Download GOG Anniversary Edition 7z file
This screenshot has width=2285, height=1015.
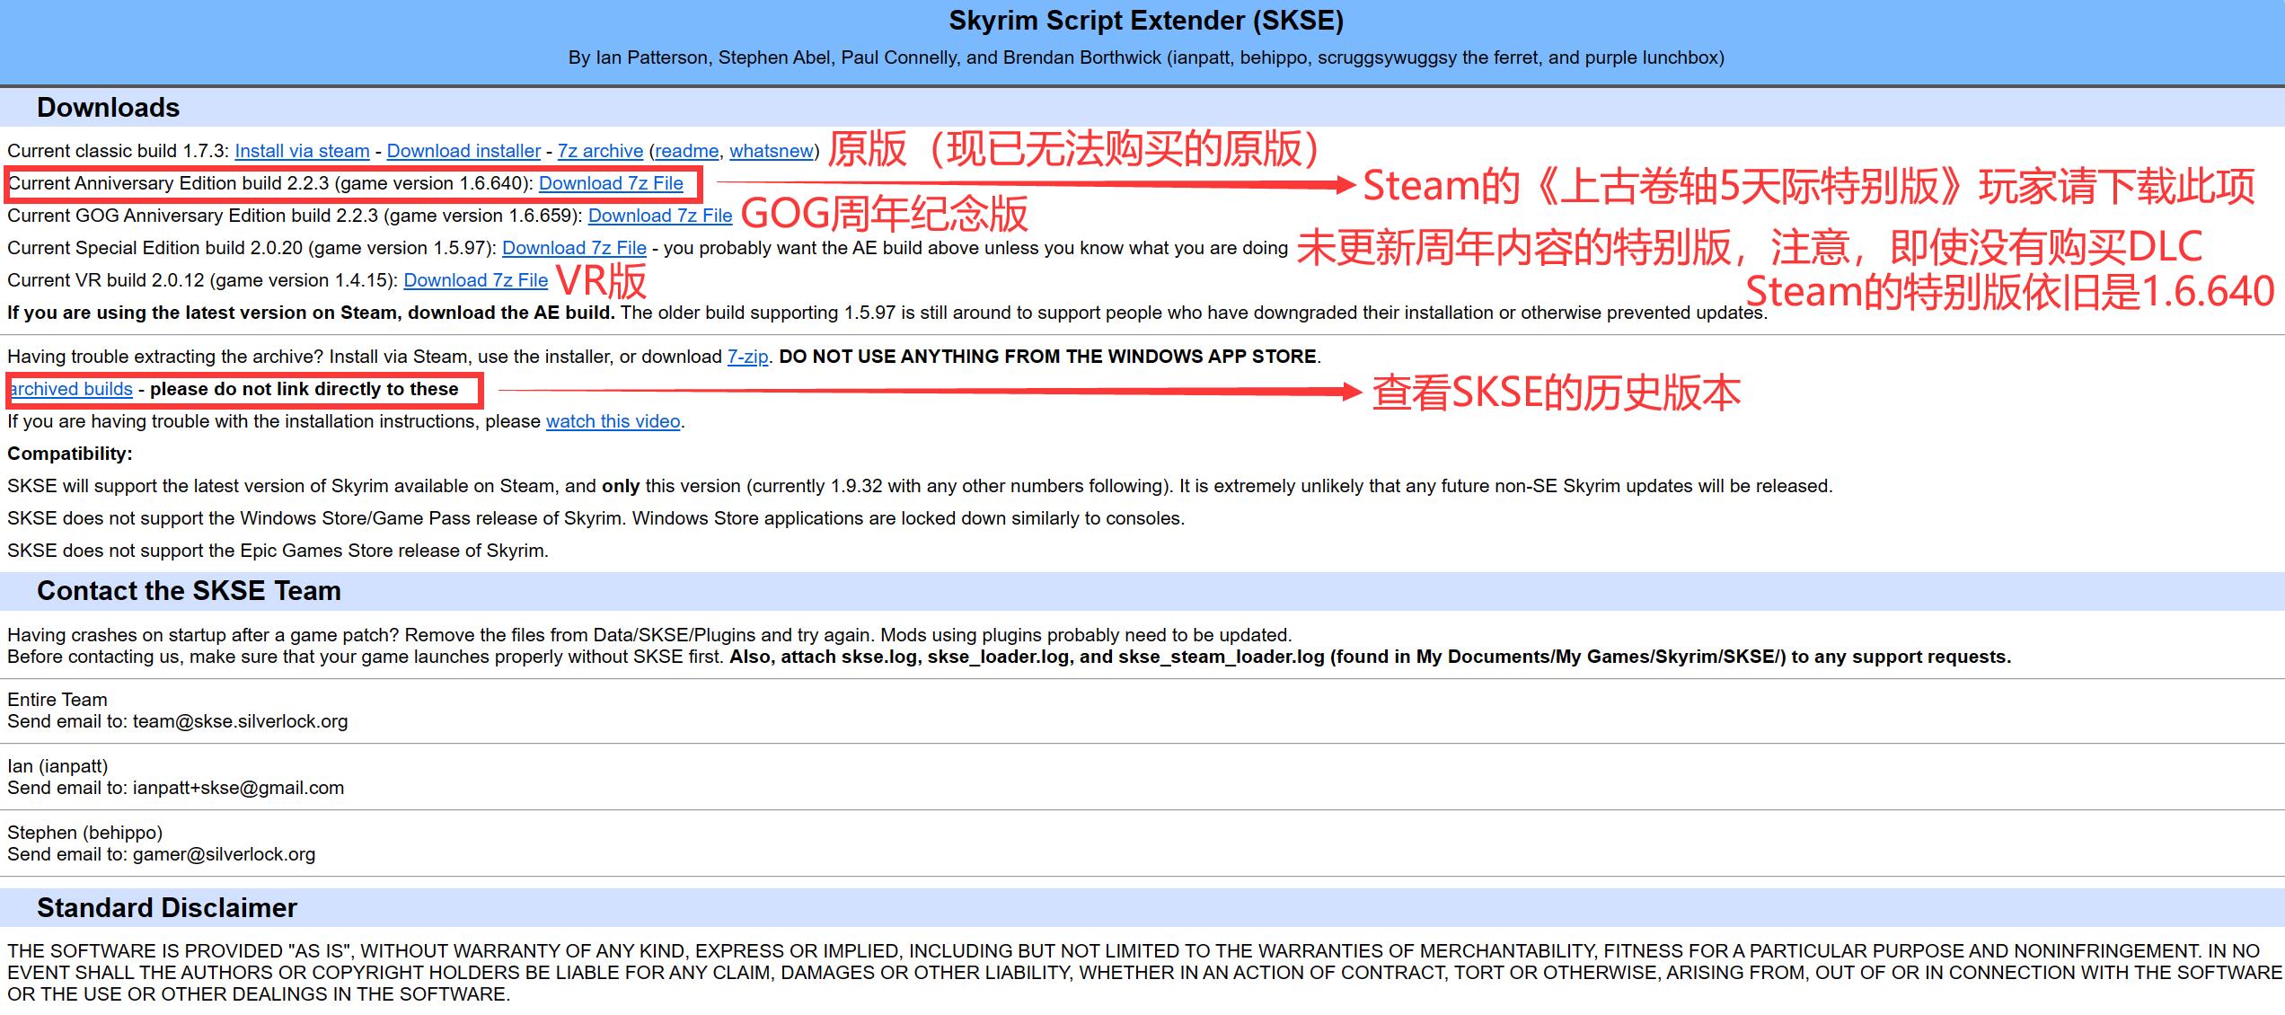click(x=660, y=216)
